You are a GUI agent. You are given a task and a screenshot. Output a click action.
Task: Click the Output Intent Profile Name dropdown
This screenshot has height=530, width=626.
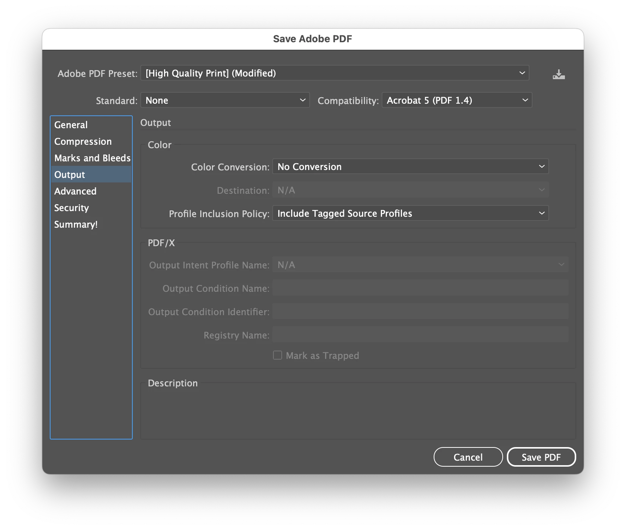[420, 264]
